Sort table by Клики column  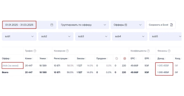29,59
